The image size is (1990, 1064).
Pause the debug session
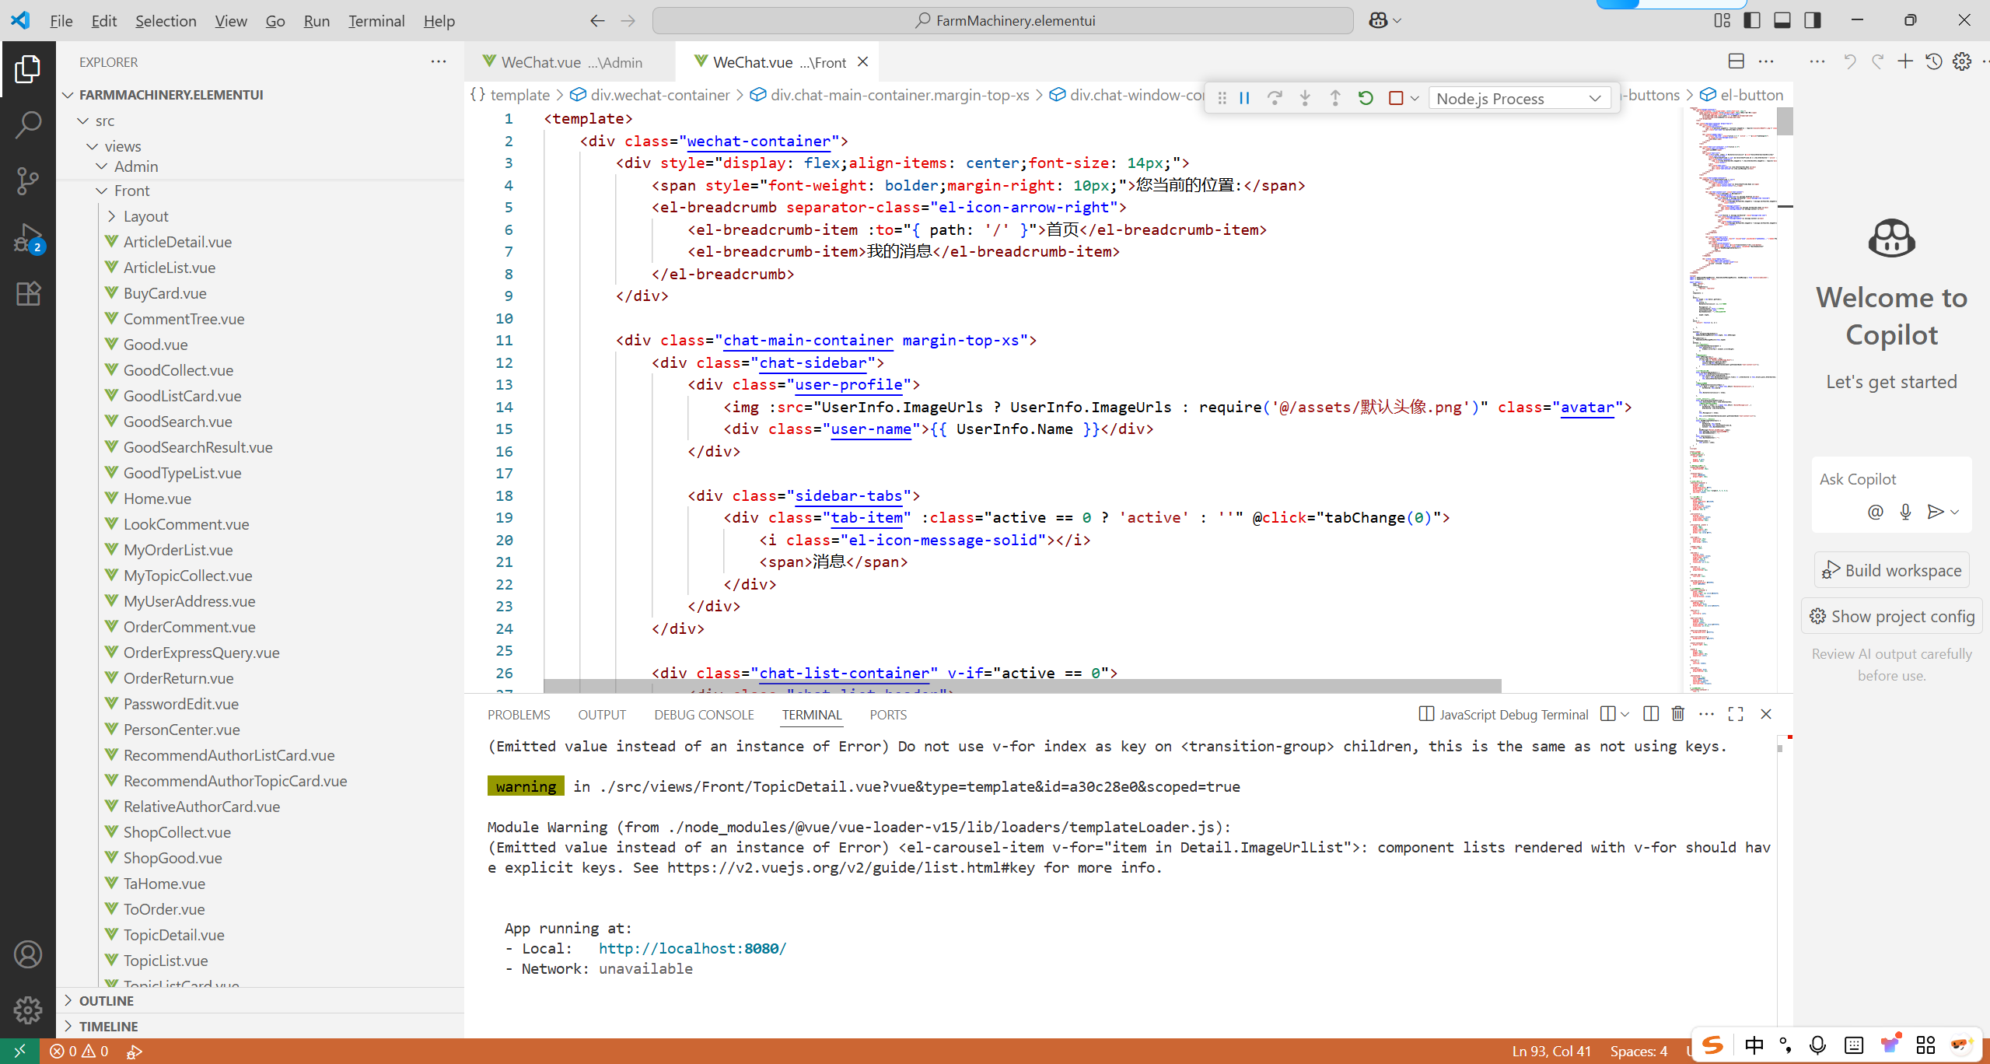pyautogui.click(x=1244, y=98)
